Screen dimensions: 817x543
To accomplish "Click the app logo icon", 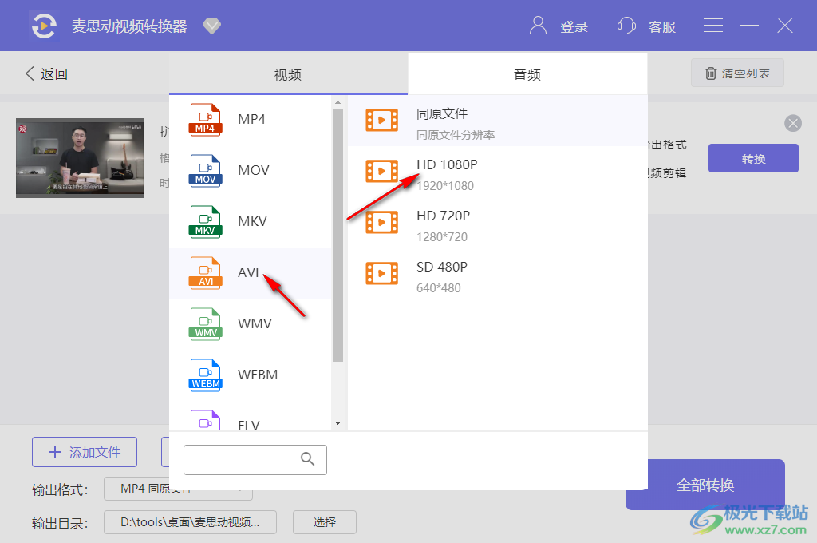I will (x=44, y=26).
